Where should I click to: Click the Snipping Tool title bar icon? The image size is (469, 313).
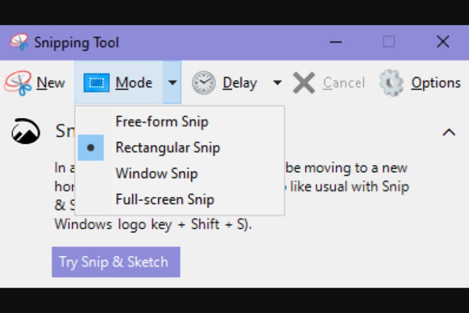pos(19,42)
